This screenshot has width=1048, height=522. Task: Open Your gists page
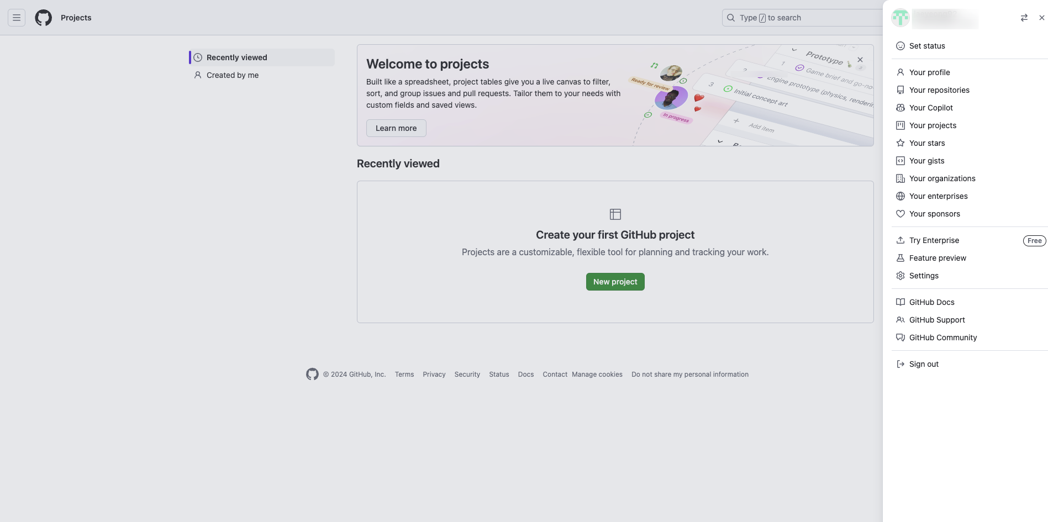click(x=926, y=161)
